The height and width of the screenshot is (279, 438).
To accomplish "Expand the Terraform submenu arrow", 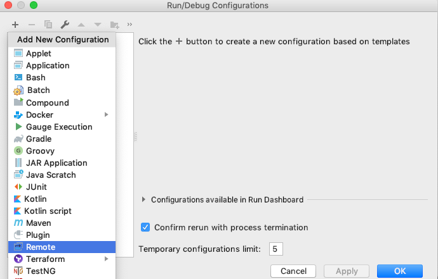I will click(x=106, y=259).
